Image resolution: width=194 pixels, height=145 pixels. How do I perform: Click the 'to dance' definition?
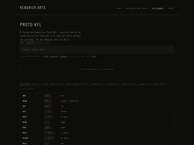pyautogui.click(x=65, y=133)
